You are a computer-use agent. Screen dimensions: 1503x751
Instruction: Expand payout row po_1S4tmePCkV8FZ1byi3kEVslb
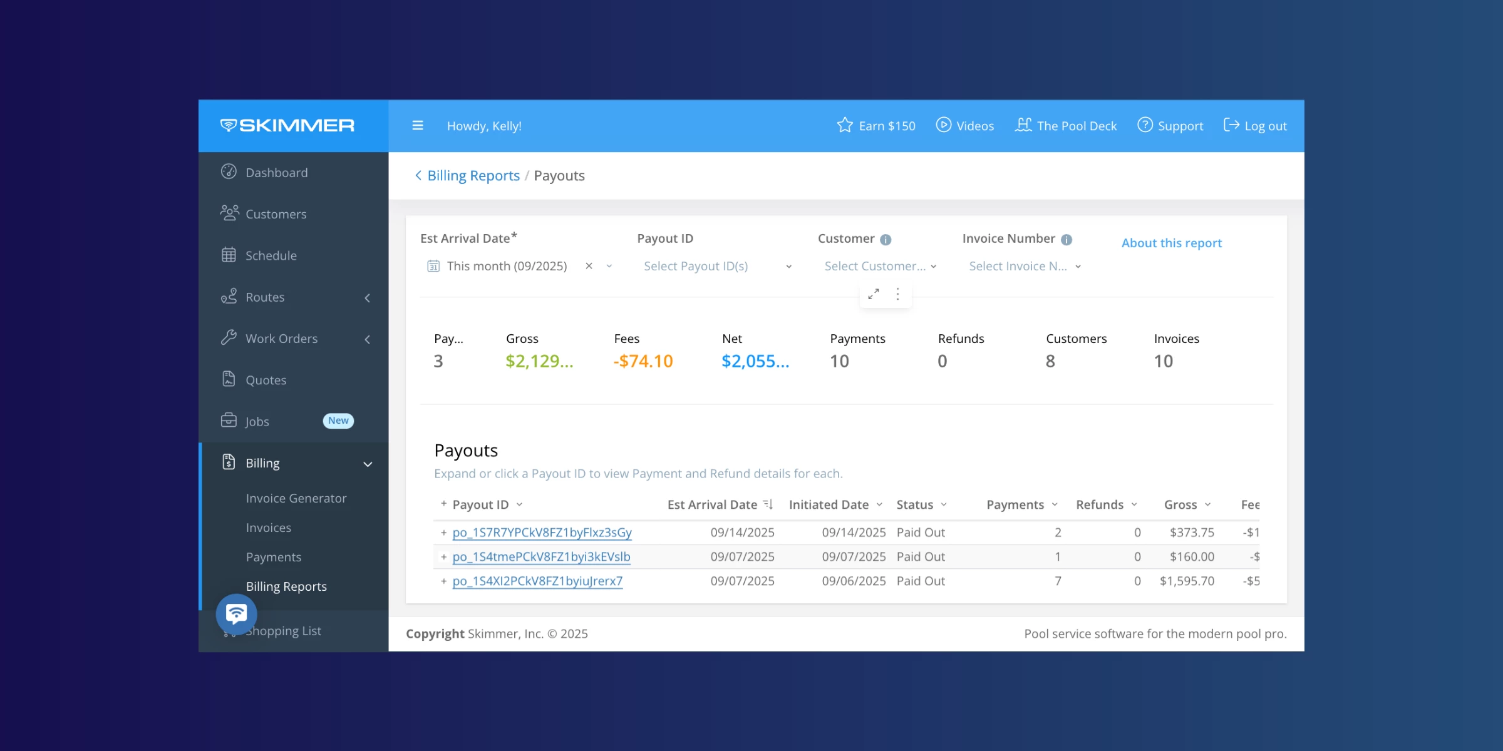pos(443,557)
